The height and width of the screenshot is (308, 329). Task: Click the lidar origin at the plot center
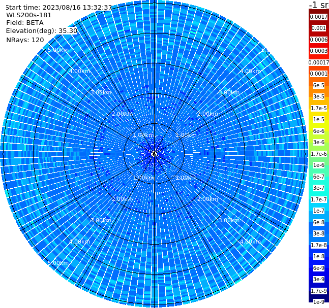pyautogui.click(x=154, y=154)
